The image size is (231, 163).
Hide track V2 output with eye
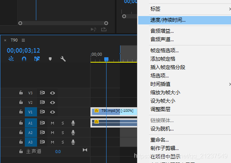click(52, 102)
